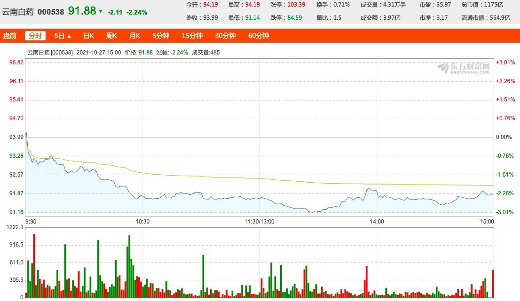This screenshot has height=301, width=520.
Task: Click the 换手 turnover rate 0.71%
Action: click(341, 5)
